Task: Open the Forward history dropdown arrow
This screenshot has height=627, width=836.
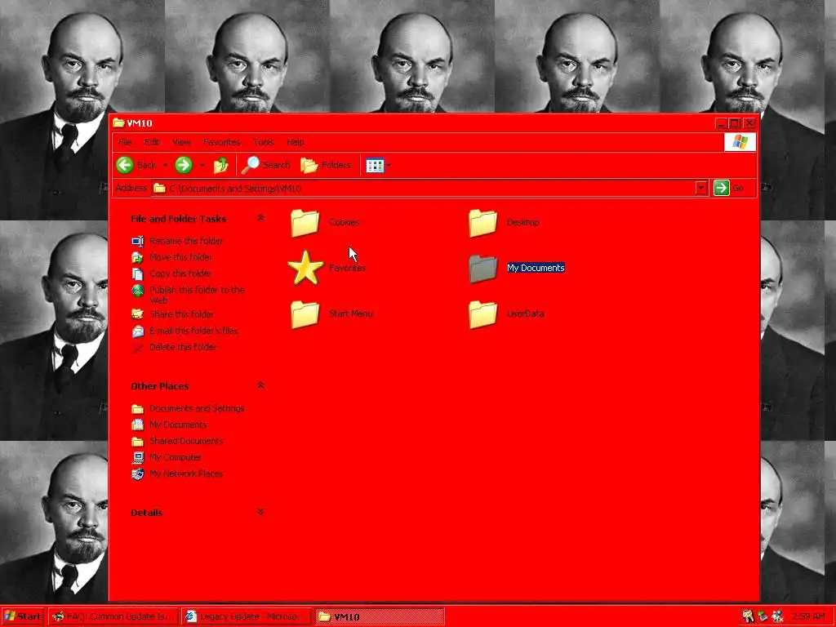Action: coord(202,165)
